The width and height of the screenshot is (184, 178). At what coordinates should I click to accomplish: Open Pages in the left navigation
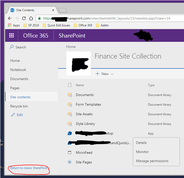(15, 88)
